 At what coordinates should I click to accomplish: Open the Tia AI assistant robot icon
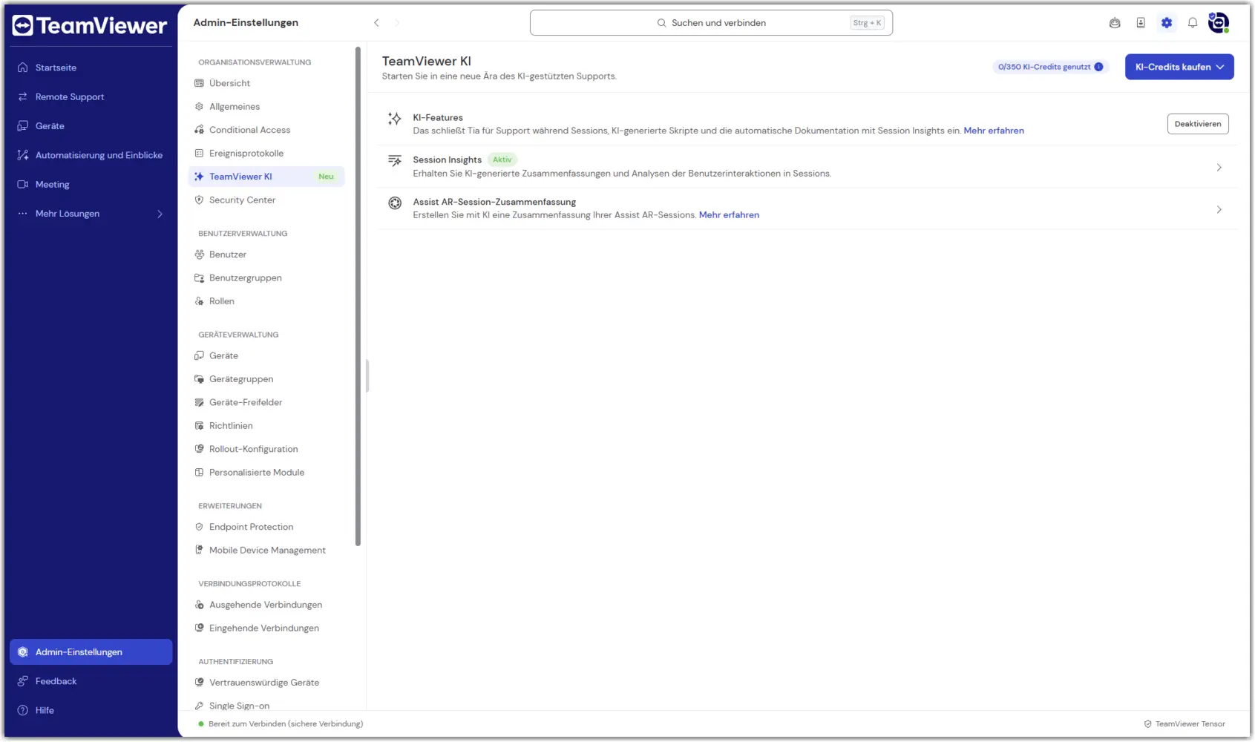tap(1115, 23)
